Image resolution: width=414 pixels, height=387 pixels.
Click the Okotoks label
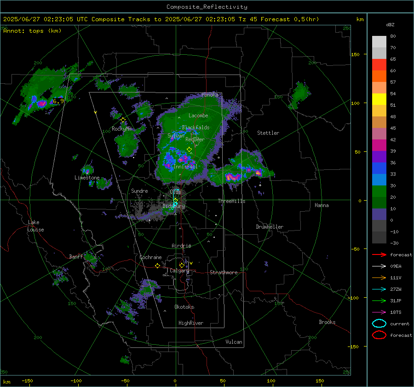click(x=184, y=307)
